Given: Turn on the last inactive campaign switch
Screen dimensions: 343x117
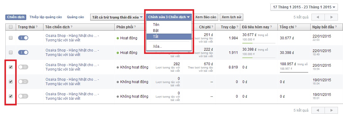Looking at the screenshot, I should (x=23, y=96).
